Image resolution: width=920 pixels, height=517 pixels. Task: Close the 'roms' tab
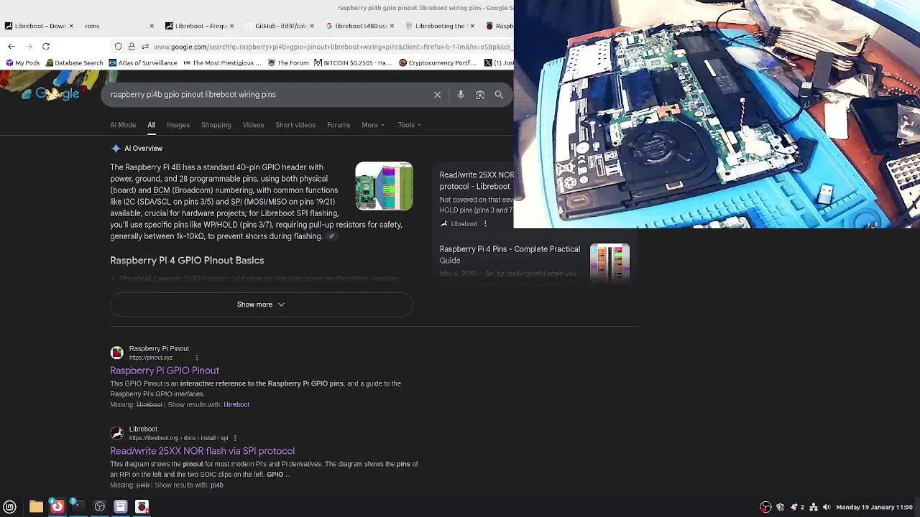tap(152, 26)
